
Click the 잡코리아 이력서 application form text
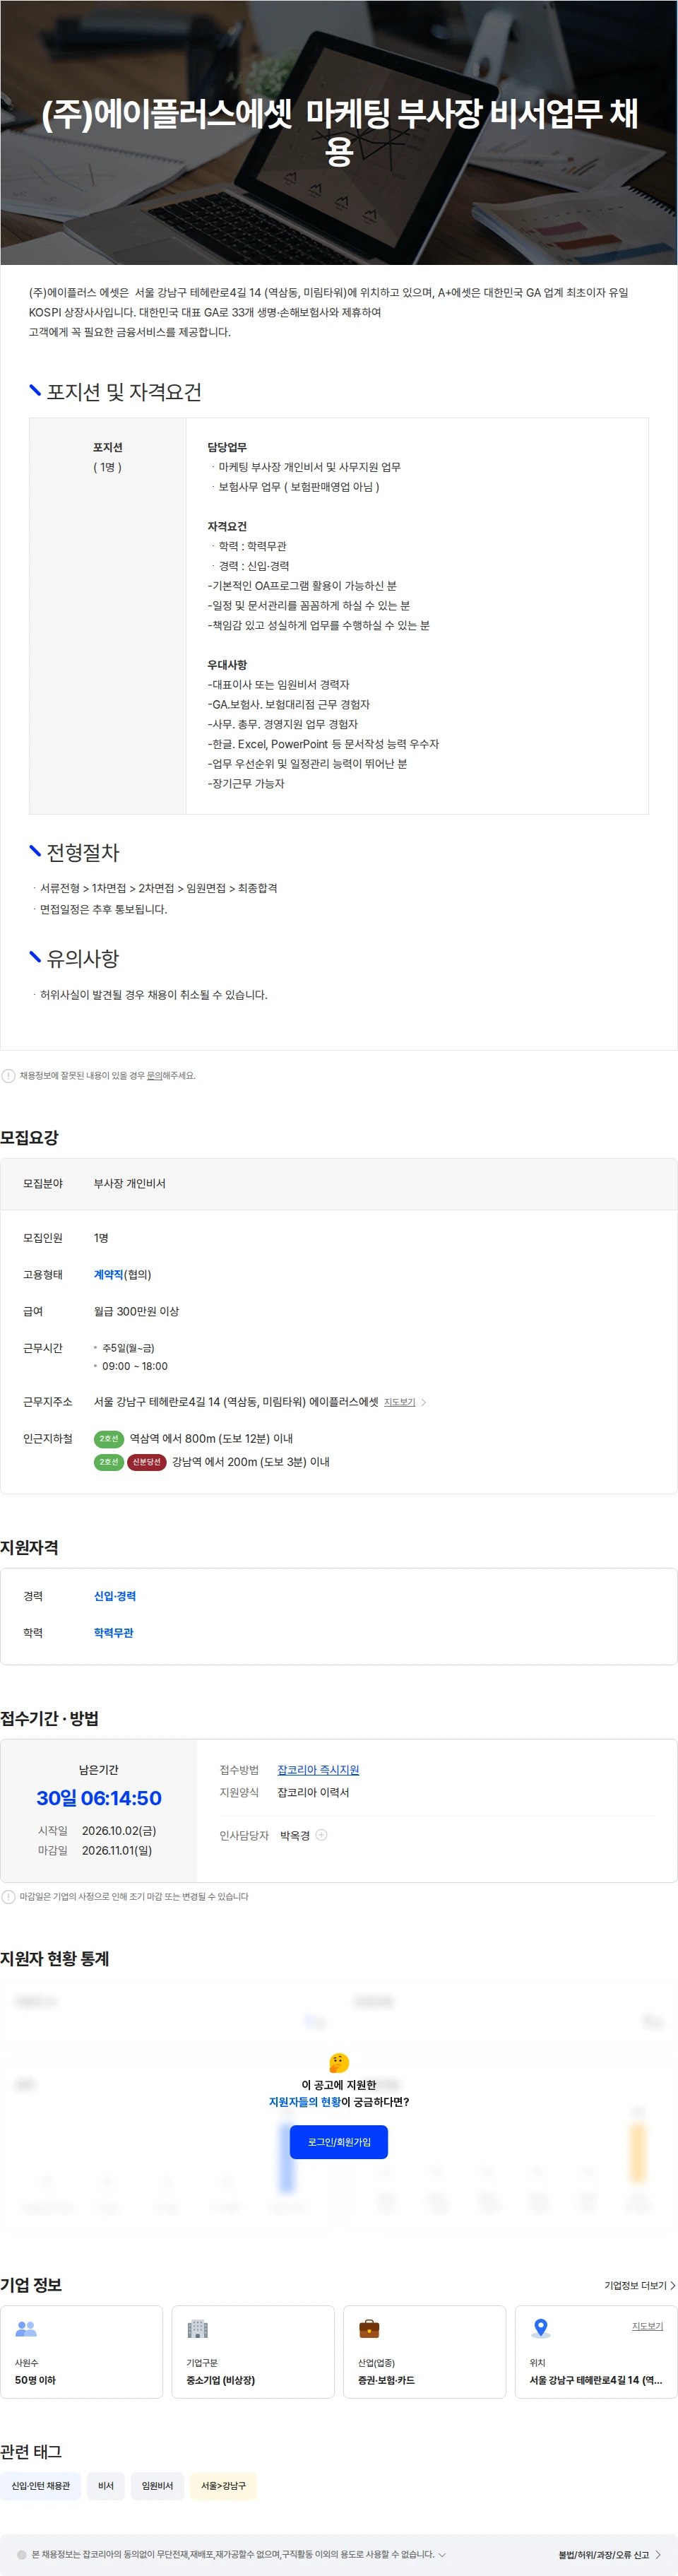[313, 1793]
